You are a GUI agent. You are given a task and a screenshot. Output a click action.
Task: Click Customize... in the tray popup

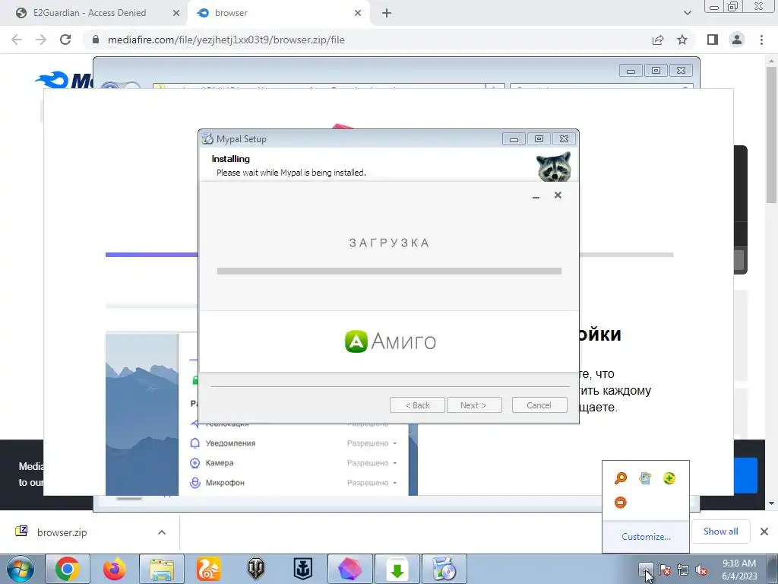pyautogui.click(x=646, y=537)
